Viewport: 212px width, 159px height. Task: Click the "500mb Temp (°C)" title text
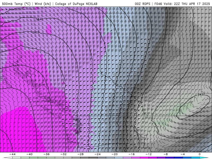coord(16,4)
